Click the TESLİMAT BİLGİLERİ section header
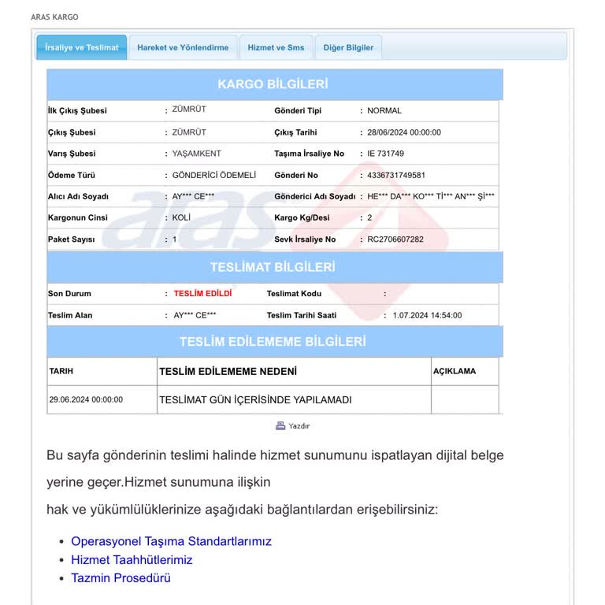Viewport: 605px width, 605px height. coord(275,267)
